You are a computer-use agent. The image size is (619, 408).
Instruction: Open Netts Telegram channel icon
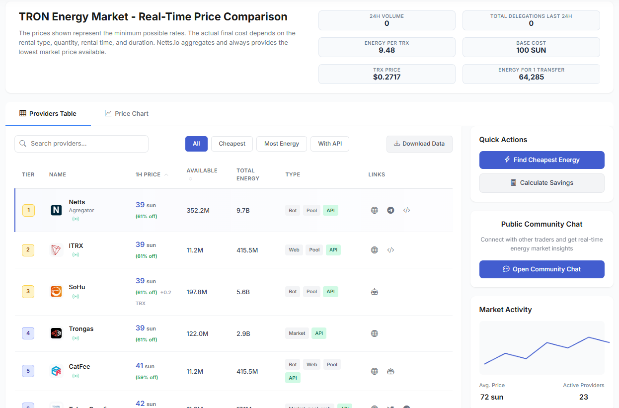pos(390,210)
